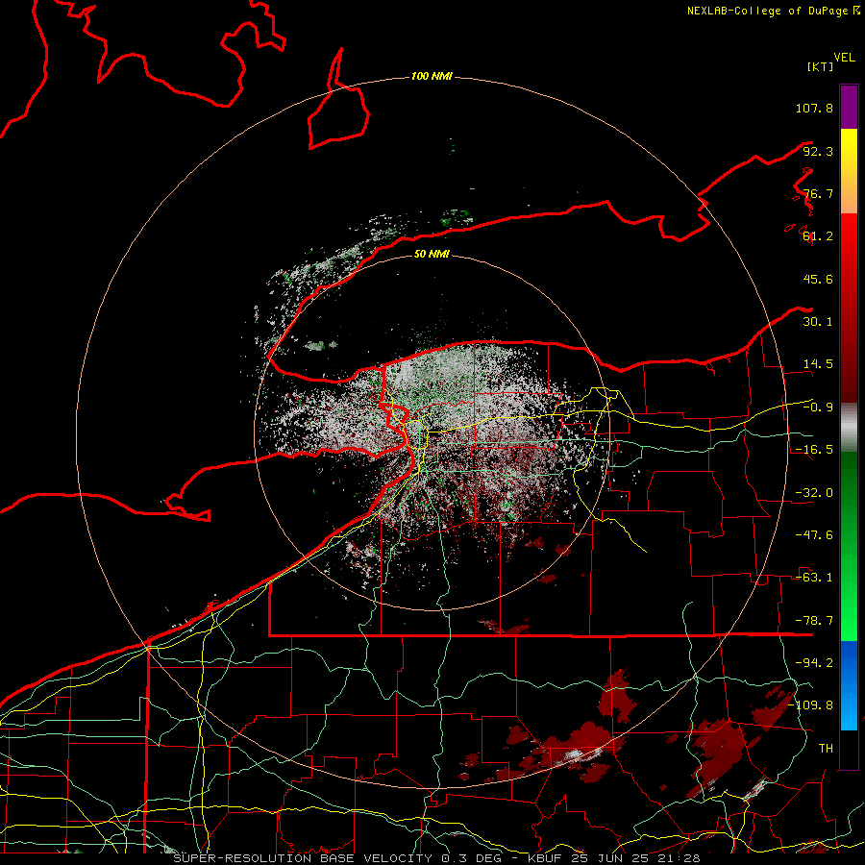Select the 45.6 legend value
Image resolution: width=865 pixels, height=865 pixels.
click(x=818, y=279)
